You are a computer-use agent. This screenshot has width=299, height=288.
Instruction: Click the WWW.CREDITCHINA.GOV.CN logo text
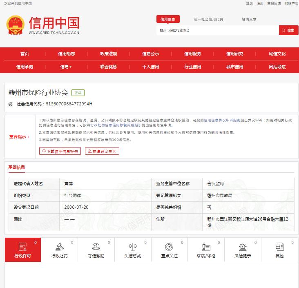pyautogui.click(x=54, y=33)
